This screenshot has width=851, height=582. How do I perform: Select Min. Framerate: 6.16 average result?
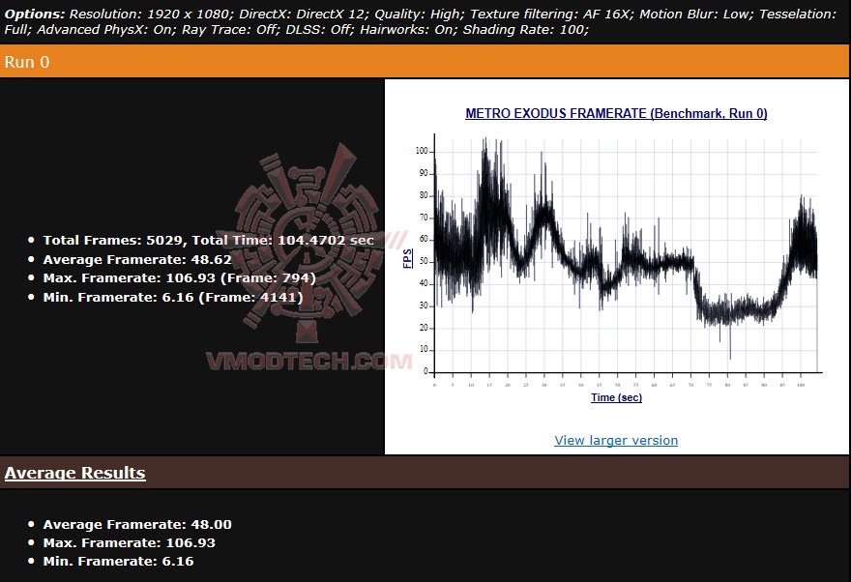(118, 562)
